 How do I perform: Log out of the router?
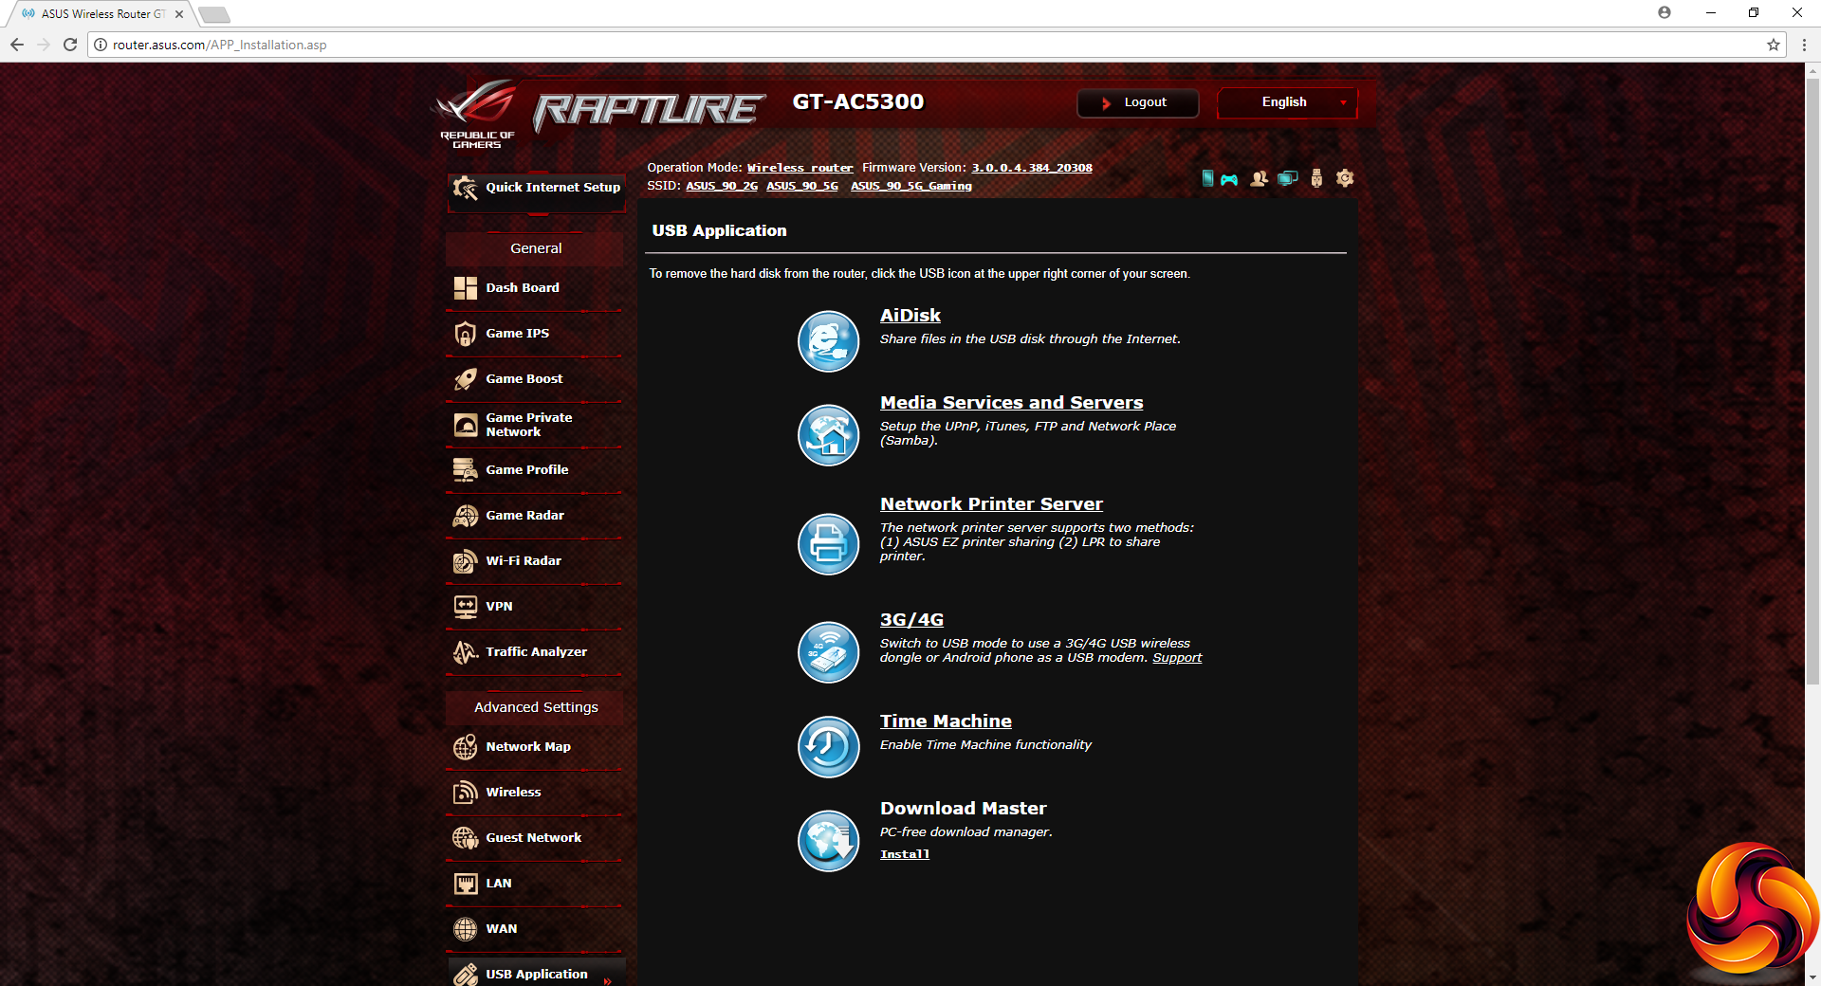point(1137,102)
